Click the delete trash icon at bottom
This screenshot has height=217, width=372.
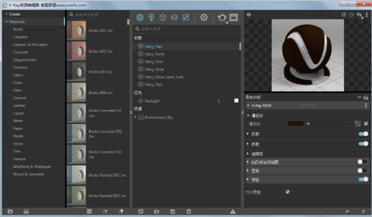[189, 211]
